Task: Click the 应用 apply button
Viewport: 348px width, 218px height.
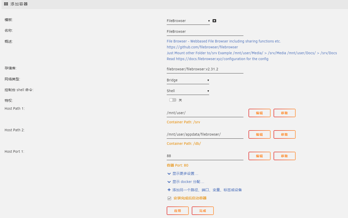Action: (178, 211)
